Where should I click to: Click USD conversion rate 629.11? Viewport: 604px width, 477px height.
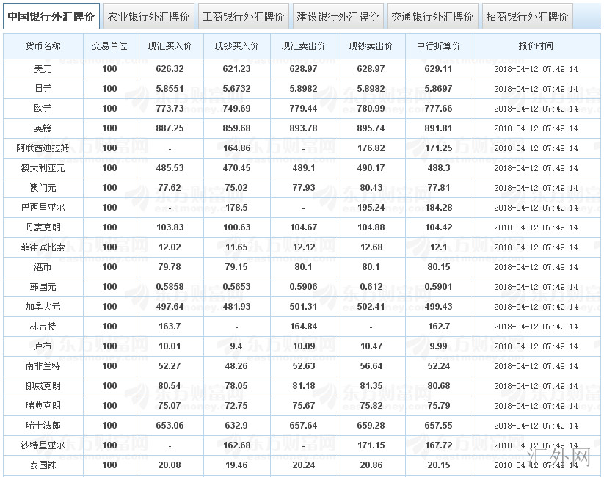pyautogui.click(x=438, y=69)
